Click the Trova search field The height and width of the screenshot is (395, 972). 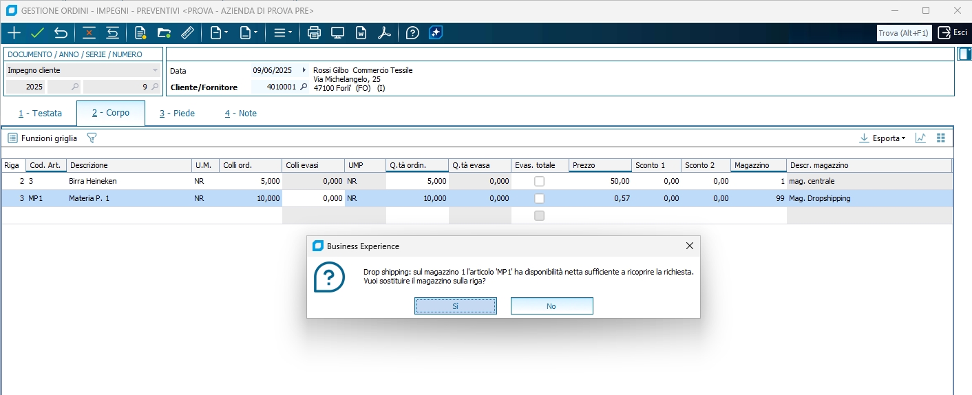coord(904,33)
